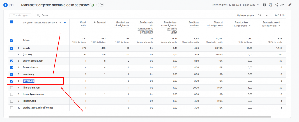Screen dimensions: 299x122
Task: Click the pencil customize report icon
Action: (290, 5)
